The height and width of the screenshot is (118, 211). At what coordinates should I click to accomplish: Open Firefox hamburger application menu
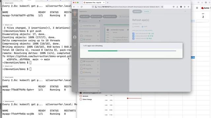pos(188,7)
